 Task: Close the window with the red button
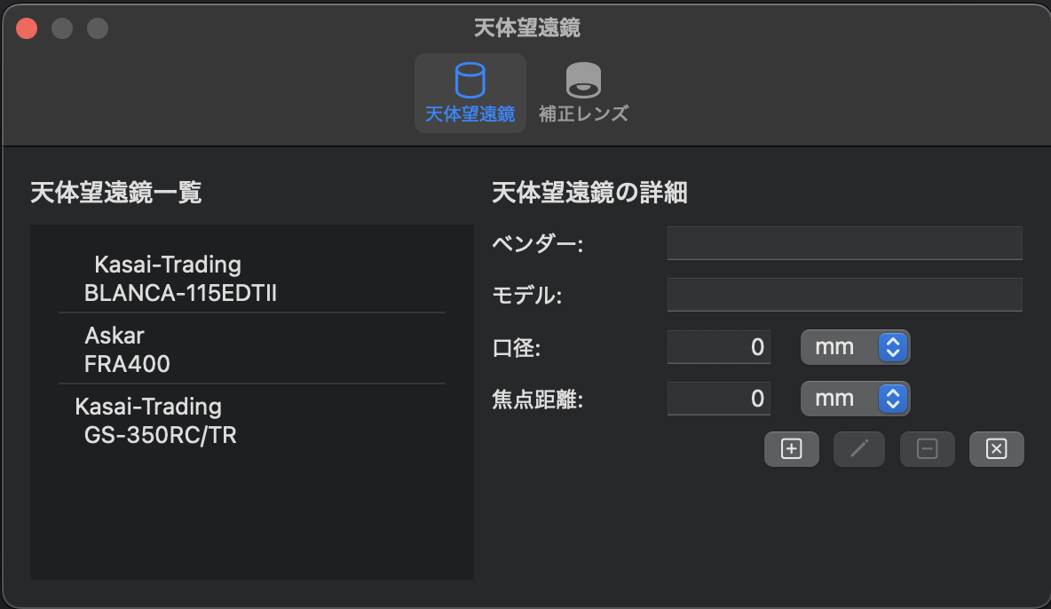pos(27,28)
